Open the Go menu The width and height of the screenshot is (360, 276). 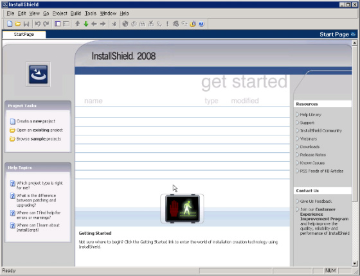pos(46,13)
